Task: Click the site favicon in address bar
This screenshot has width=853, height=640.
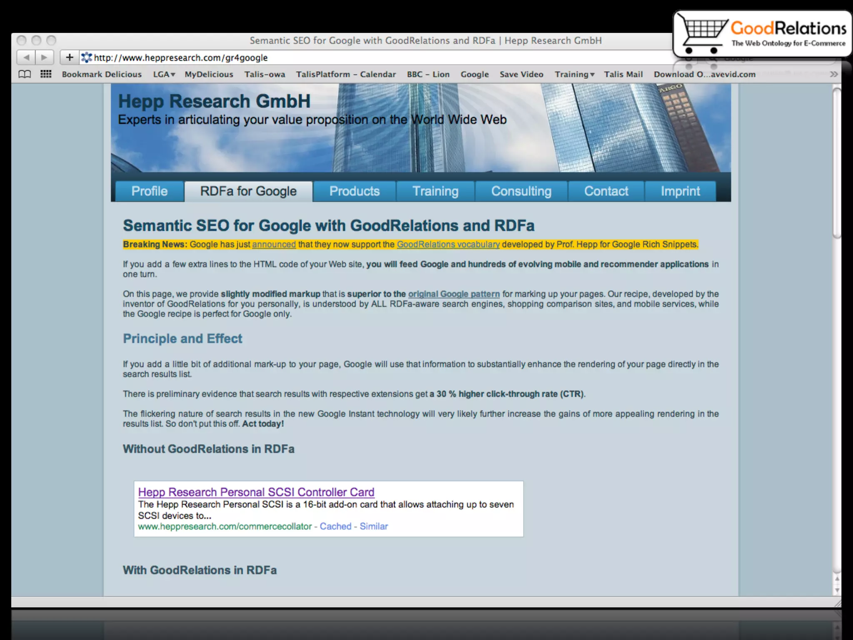Action: click(87, 57)
